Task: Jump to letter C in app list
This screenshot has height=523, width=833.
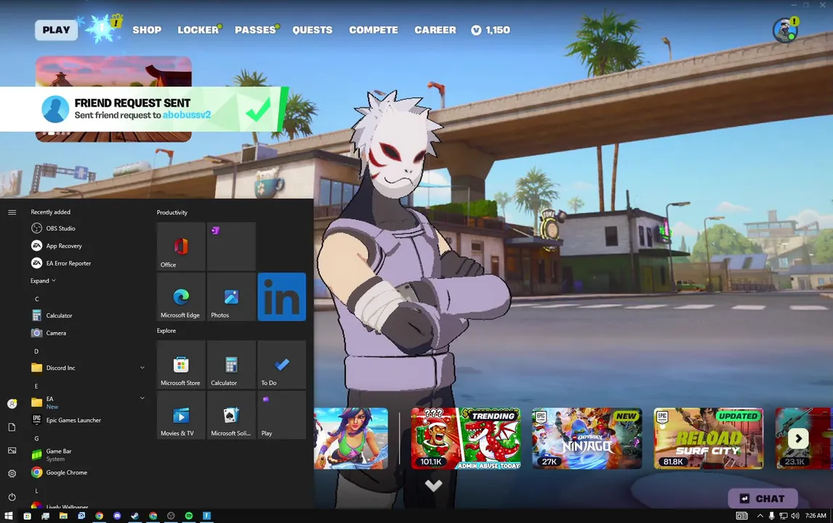Action: coord(36,299)
